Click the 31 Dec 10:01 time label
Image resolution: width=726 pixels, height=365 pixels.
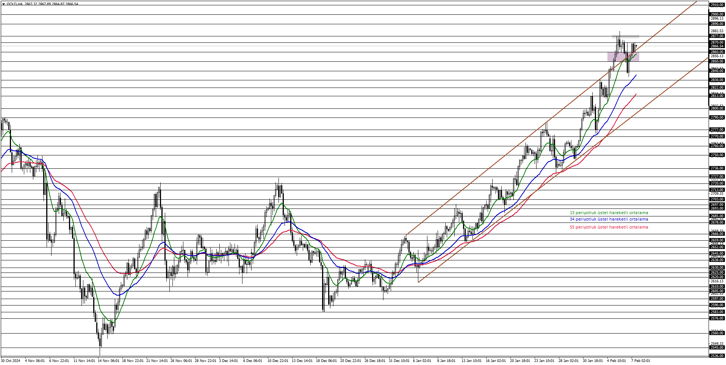[399, 361]
